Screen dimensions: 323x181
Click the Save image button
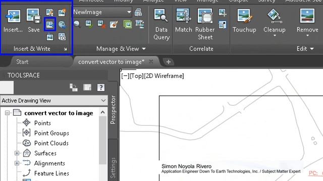click(34, 21)
